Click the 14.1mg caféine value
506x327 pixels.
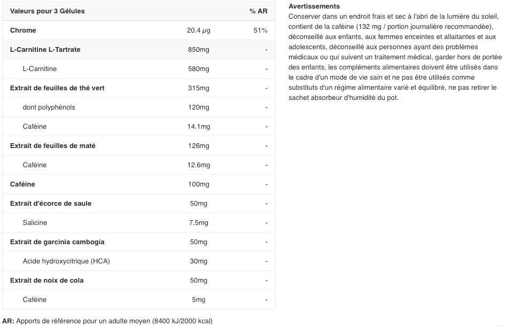198,127
